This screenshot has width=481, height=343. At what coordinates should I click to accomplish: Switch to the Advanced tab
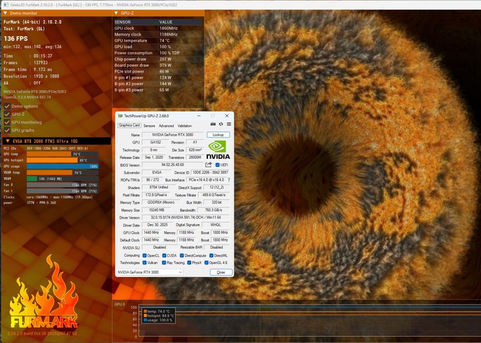(x=166, y=125)
